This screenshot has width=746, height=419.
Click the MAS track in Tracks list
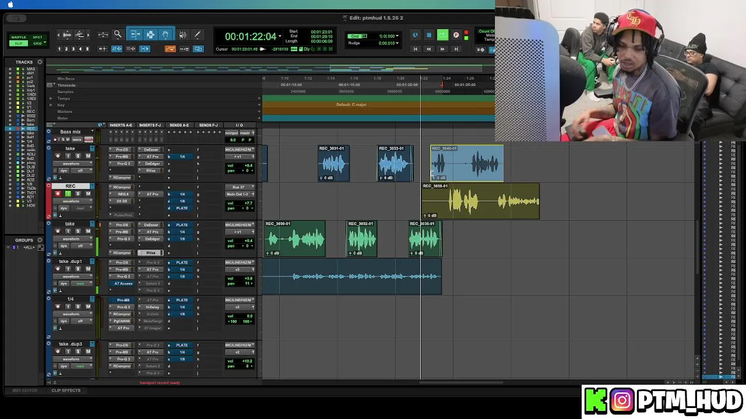[x=30, y=69]
